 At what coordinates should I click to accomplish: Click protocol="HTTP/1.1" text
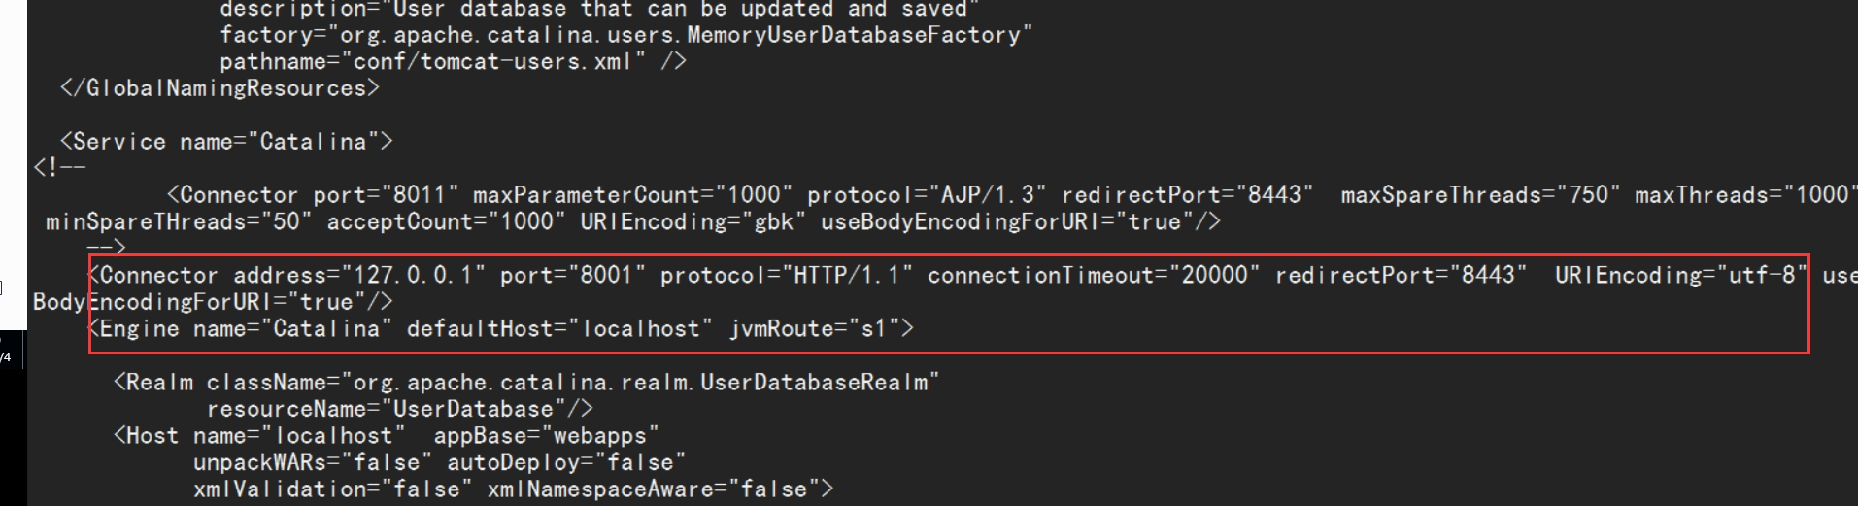(x=786, y=276)
